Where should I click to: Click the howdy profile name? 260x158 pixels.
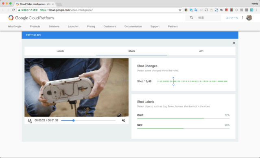(255, 4)
